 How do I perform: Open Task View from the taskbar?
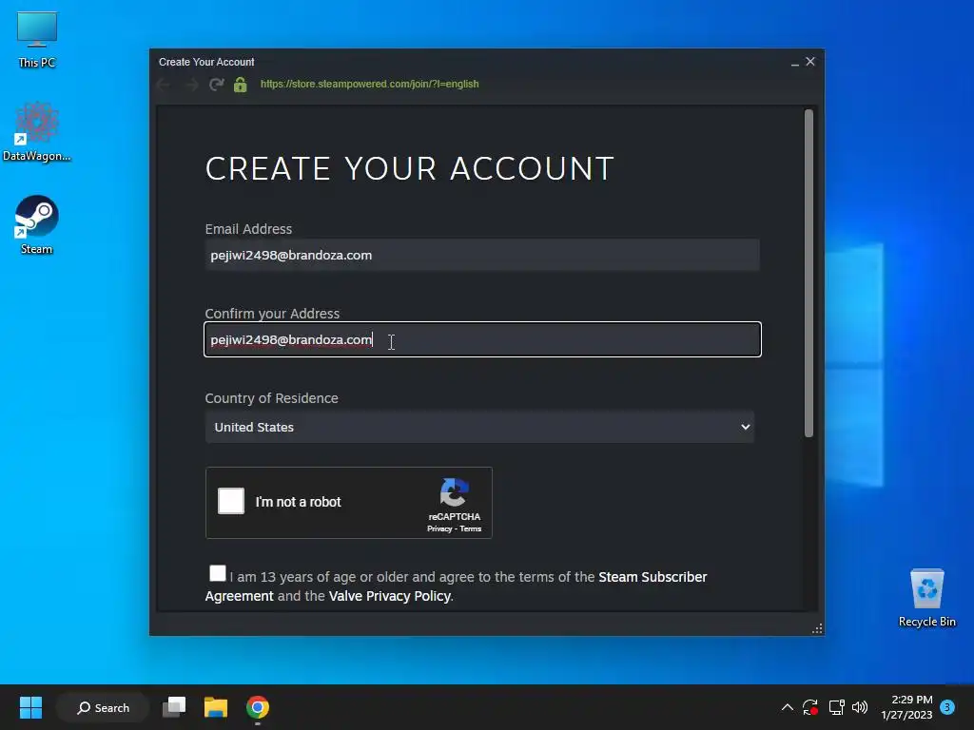tap(174, 707)
